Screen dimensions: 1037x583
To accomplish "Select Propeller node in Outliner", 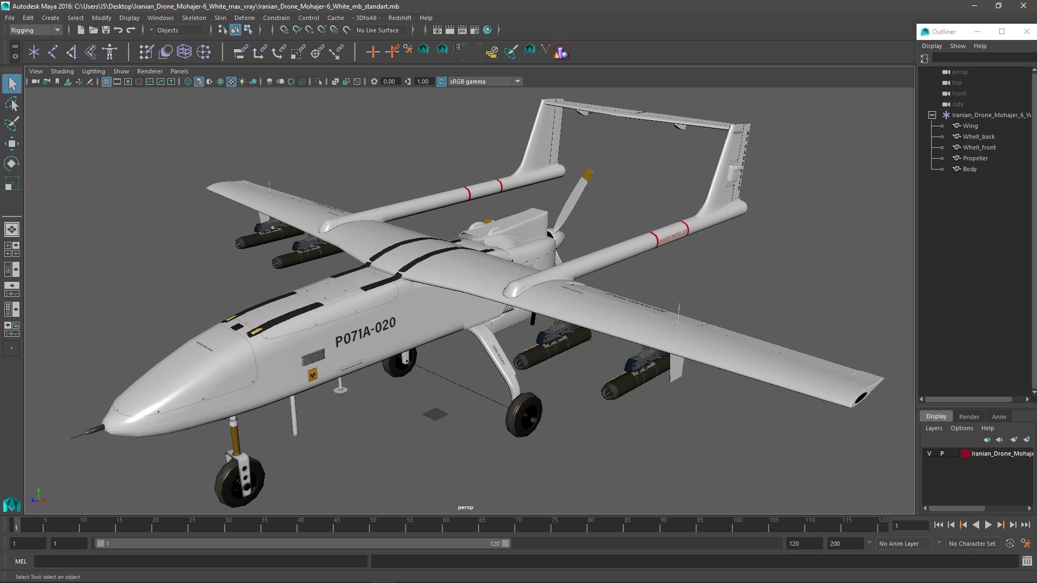I will 975,158.
